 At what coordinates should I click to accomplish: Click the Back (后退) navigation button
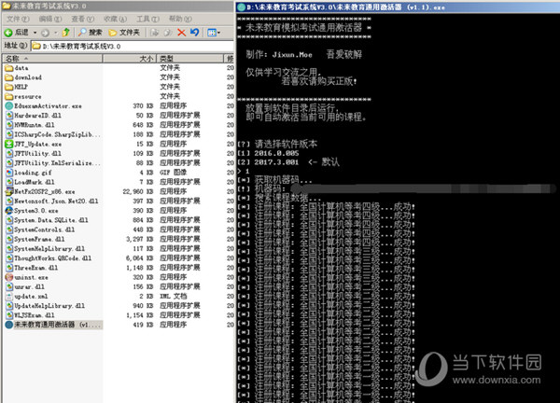coord(17,32)
